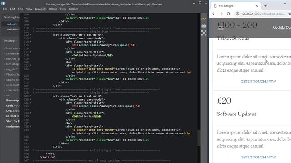Click the Working Files heading in the sidebar
This screenshot has height=163, width=291.
pyautogui.click(x=11, y=17)
